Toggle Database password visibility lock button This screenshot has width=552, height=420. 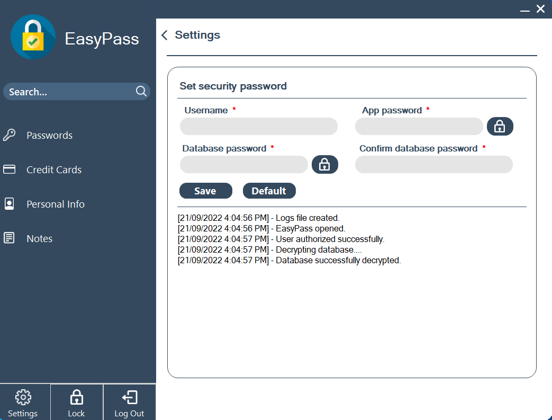(x=324, y=165)
